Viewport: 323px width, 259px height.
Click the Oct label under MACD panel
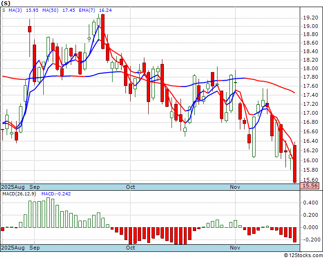131,248
